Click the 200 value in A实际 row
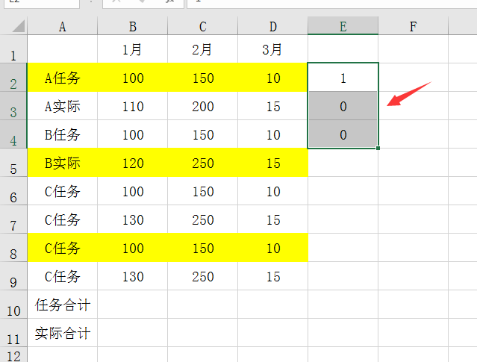This screenshot has height=362, width=477. pos(203,106)
